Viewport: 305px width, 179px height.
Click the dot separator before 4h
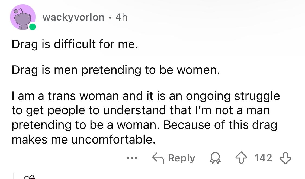[x=110, y=18]
